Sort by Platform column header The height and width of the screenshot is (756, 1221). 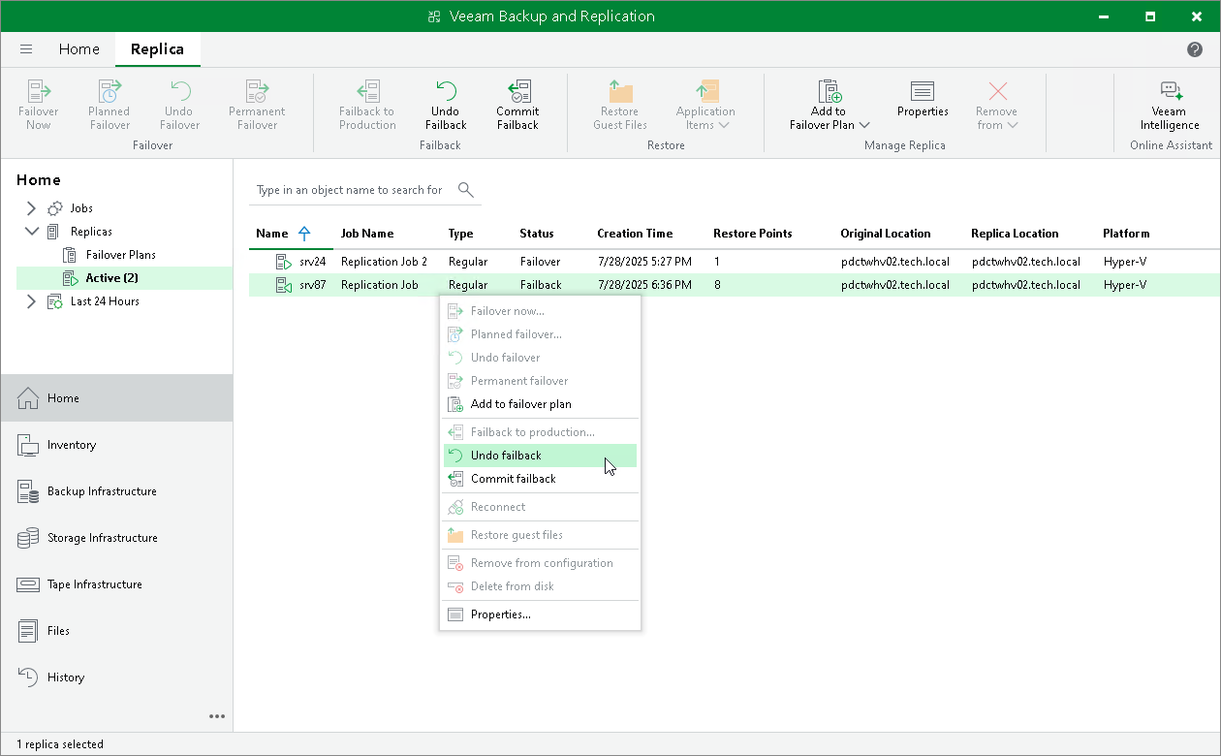pos(1126,234)
